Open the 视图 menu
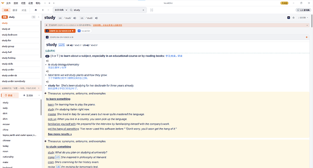This screenshot has width=313, height=168. [x=23, y=3]
